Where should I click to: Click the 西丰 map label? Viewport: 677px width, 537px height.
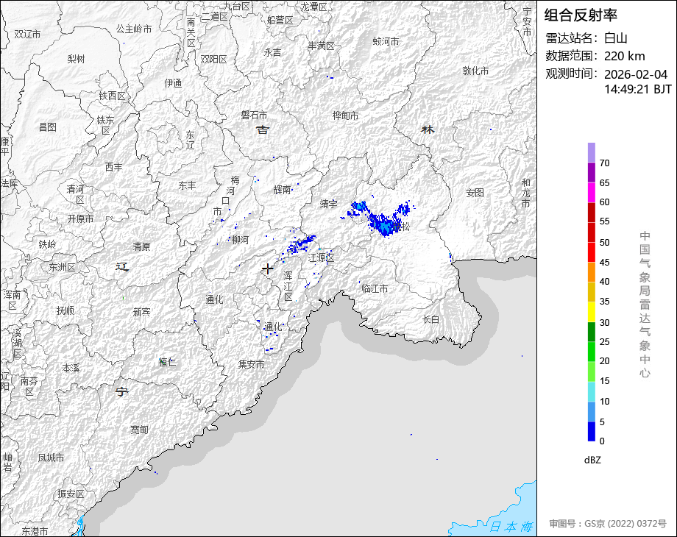click(x=114, y=167)
